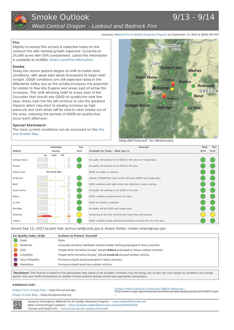Click the Hazardous maroon legend swatch

coord(16,264)
